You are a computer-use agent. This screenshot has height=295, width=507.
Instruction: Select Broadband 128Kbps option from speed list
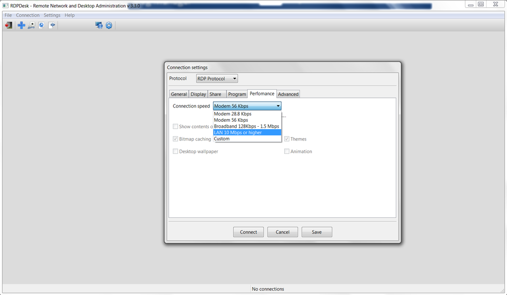tap(246, 126)
